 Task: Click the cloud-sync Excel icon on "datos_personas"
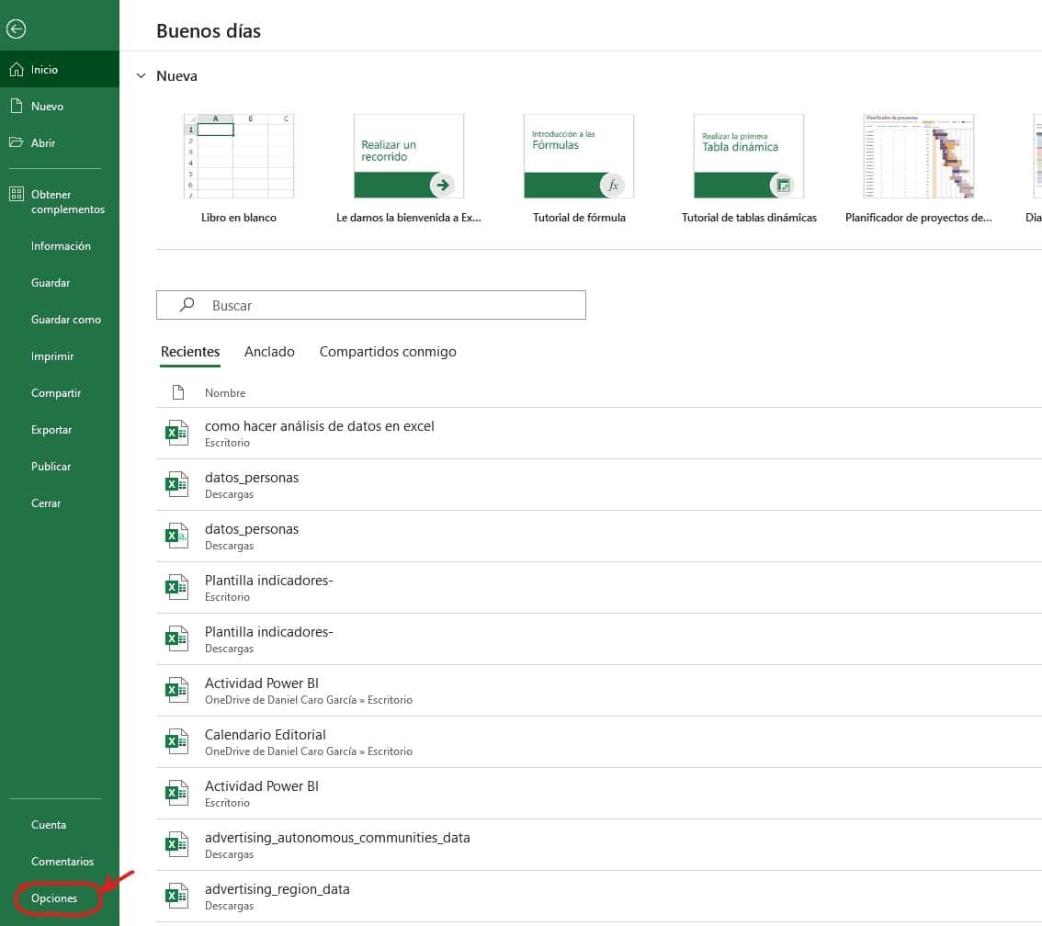click(176, 535)
